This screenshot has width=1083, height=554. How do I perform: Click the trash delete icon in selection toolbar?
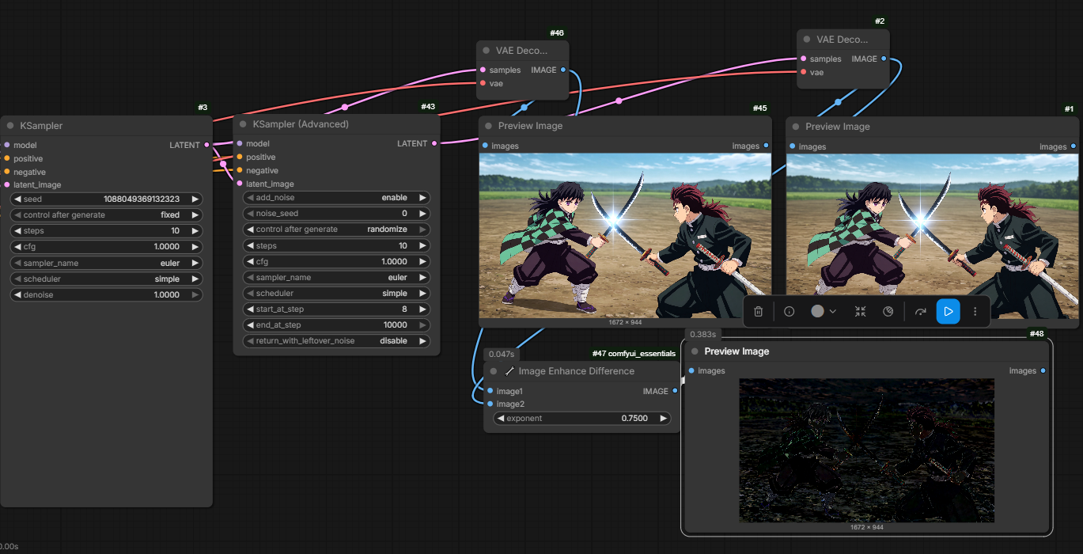coord(758,312)
